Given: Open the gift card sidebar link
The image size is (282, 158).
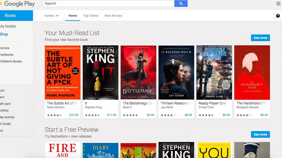Looking at the screenshot, I should 5,104.
